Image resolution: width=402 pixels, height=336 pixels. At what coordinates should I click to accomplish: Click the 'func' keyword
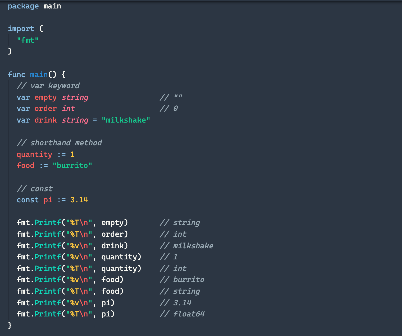[x=16, y=74]
